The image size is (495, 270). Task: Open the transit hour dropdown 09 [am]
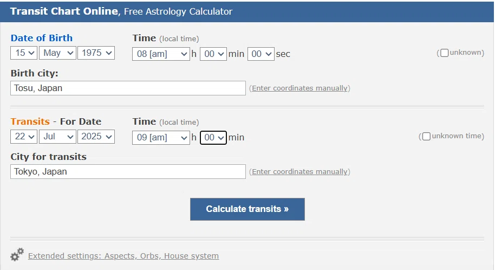click(161, 138)
